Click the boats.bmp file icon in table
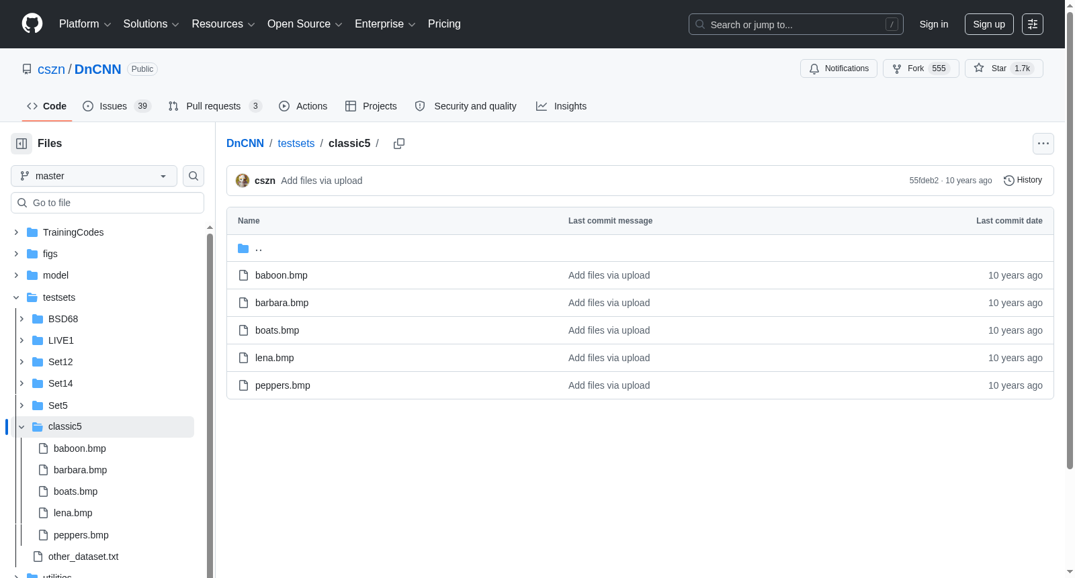 (x=244, y=330)
